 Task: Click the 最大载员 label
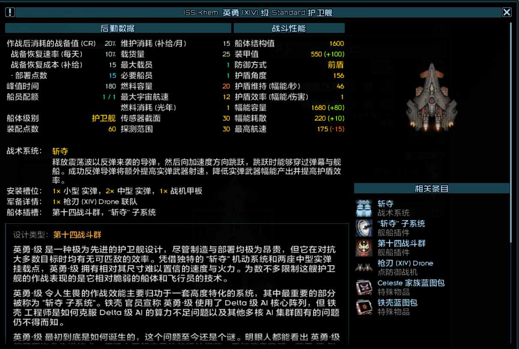137,65
